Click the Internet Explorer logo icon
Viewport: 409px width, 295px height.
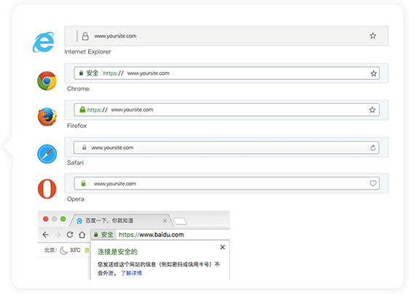pos(44,42)
